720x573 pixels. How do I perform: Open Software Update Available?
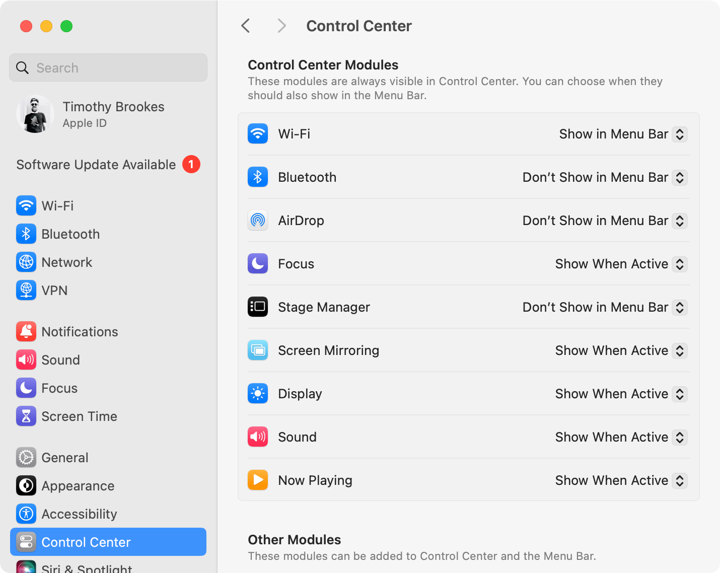click(96, 164)
